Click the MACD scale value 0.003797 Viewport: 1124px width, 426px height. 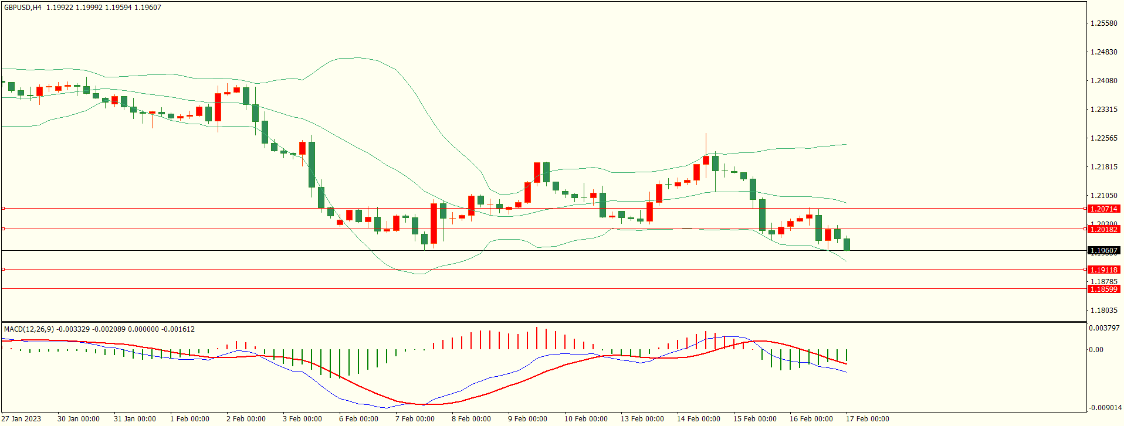click(x=1104, y=328)
